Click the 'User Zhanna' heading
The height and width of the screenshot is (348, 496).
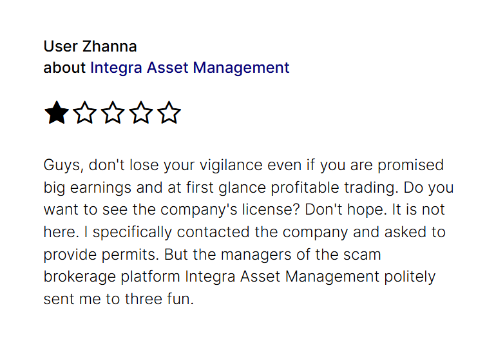point(90,46)
